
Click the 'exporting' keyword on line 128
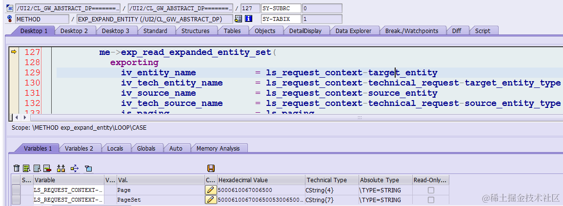click(x=134, y=63)
